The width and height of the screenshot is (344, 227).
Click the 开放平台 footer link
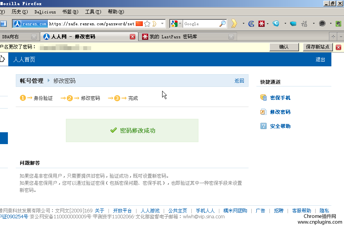[x=122, y=211]
